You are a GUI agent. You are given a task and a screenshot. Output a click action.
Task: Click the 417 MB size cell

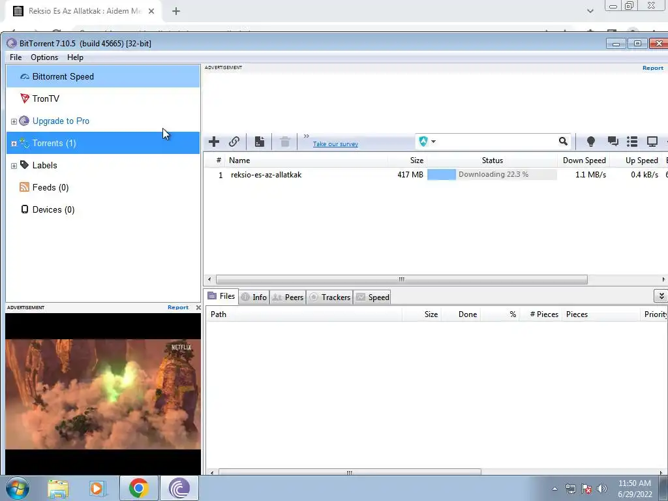(410, 175)
